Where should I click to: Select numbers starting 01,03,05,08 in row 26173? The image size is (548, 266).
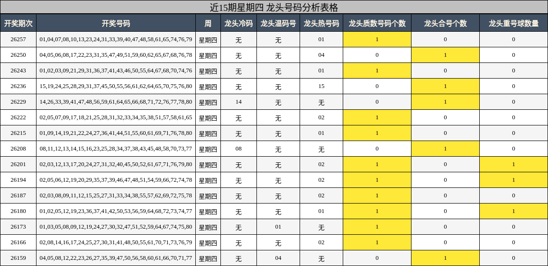(116, 227)
